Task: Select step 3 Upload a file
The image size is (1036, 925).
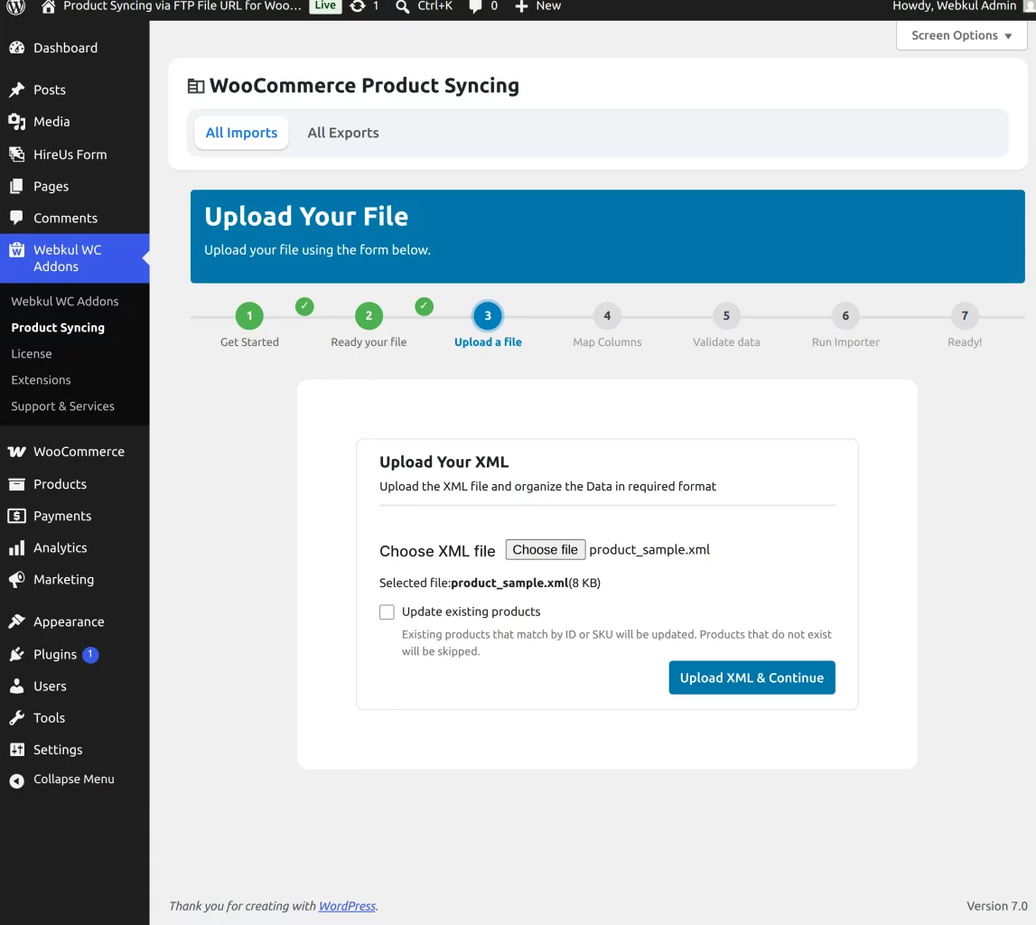Action: pyautogui.click(x=488, y=316)
